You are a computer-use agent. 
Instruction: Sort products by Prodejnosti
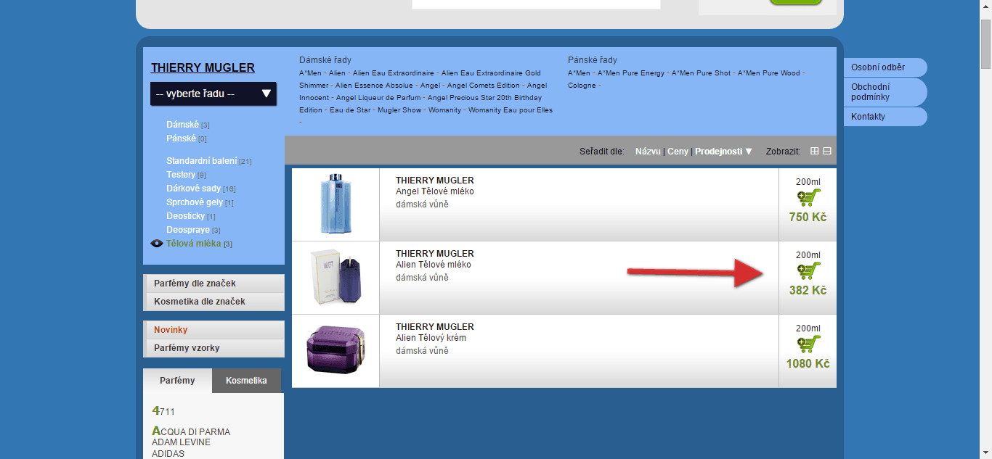click(718, 152)
